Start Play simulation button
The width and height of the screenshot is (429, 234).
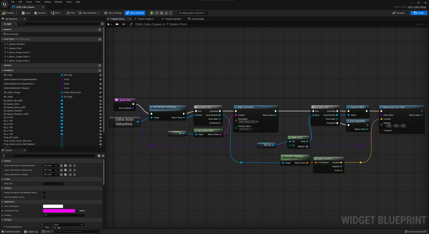click(x=152, y=13)
